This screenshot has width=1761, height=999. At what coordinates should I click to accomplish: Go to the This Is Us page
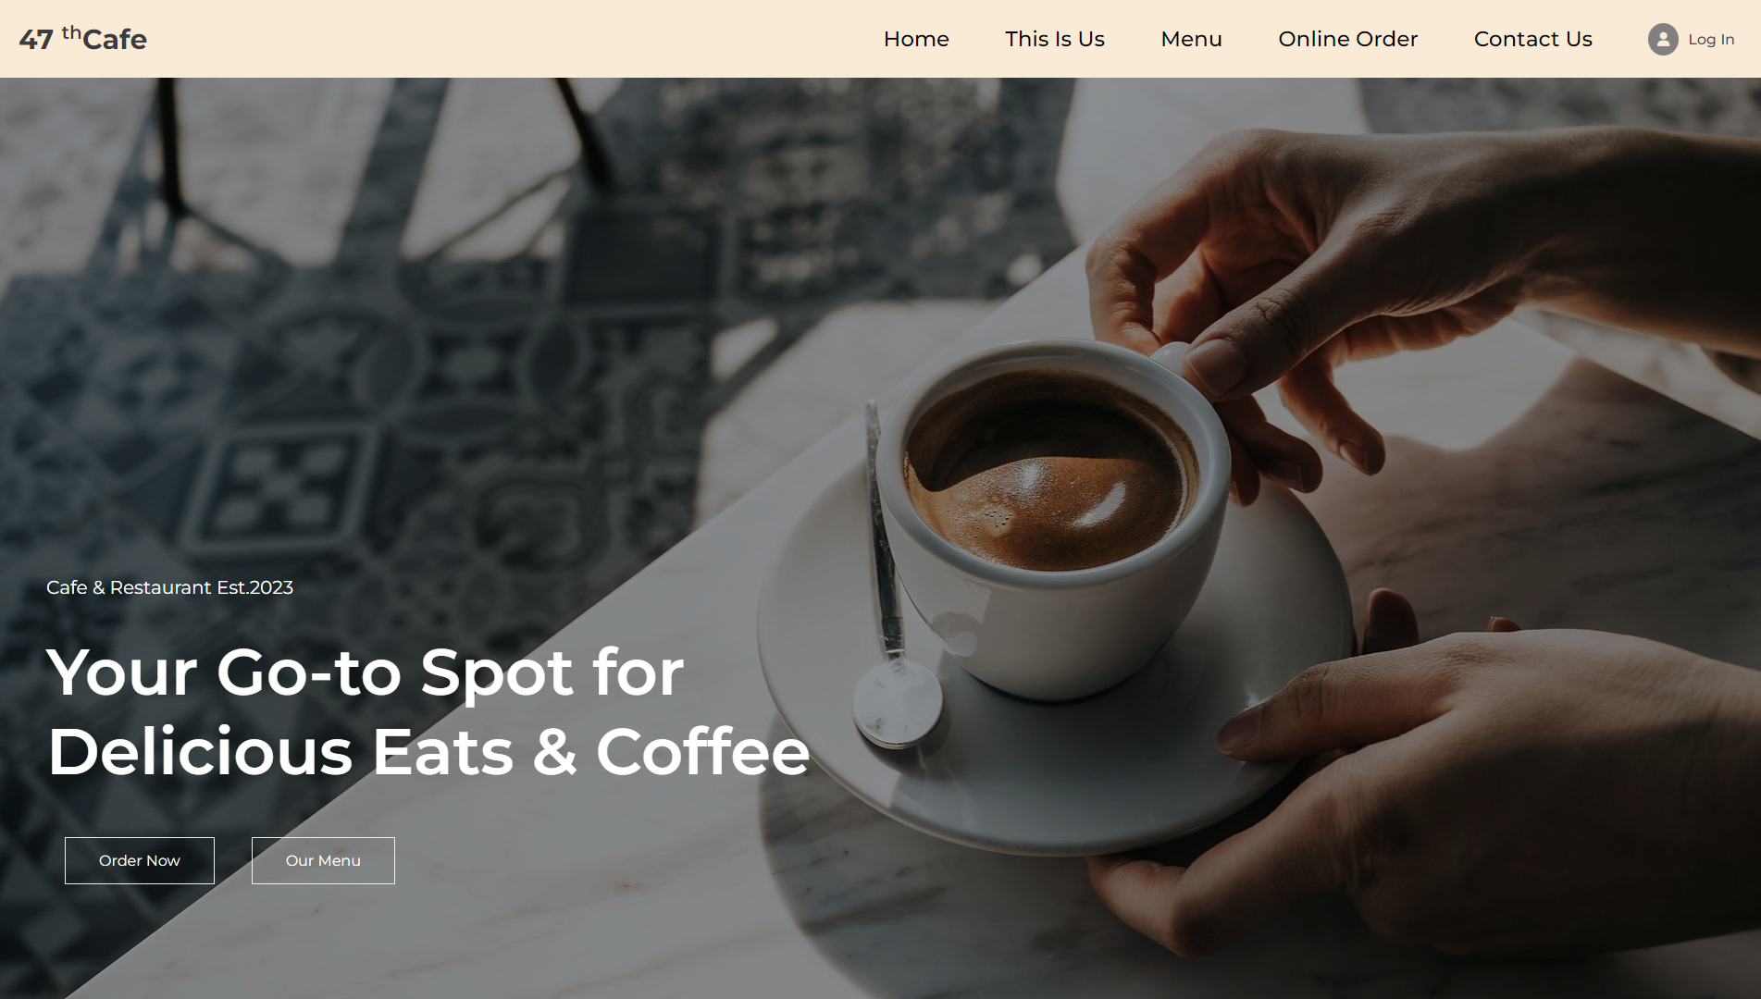click(1055, 39)
